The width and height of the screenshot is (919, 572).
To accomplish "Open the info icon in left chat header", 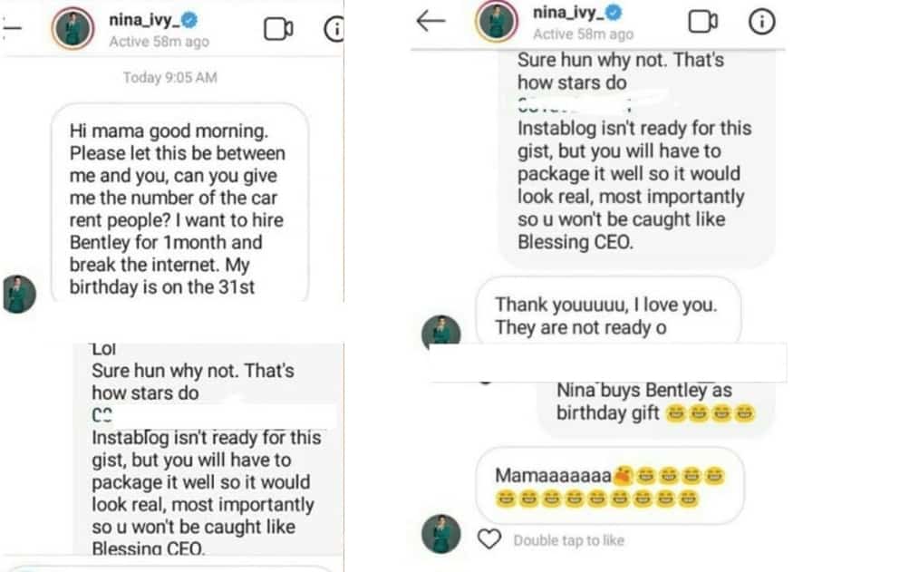I will pyautogui.click(x=334, y=29).
